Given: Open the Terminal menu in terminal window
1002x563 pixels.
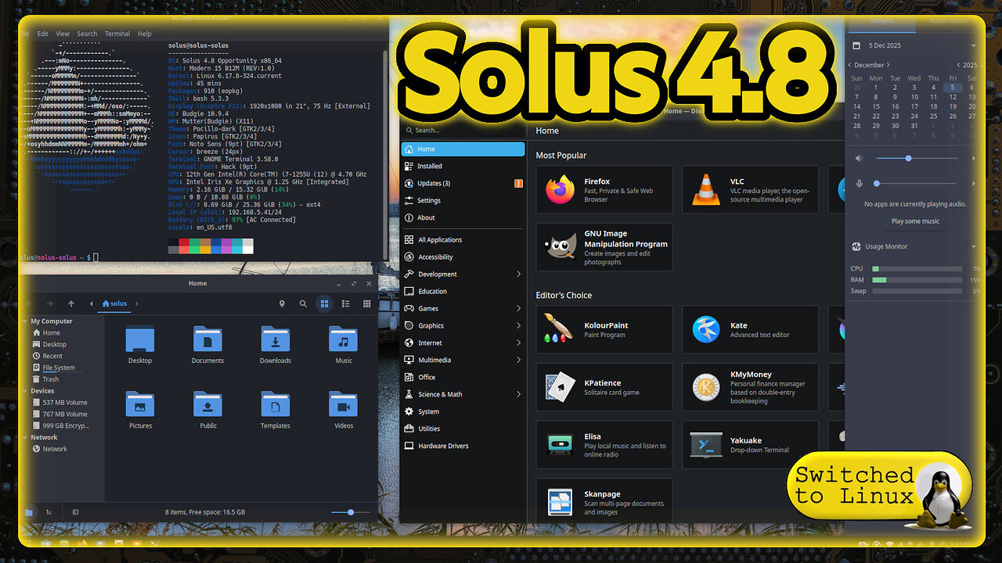Looking at the screenshot, I should [x=117, y=34].
